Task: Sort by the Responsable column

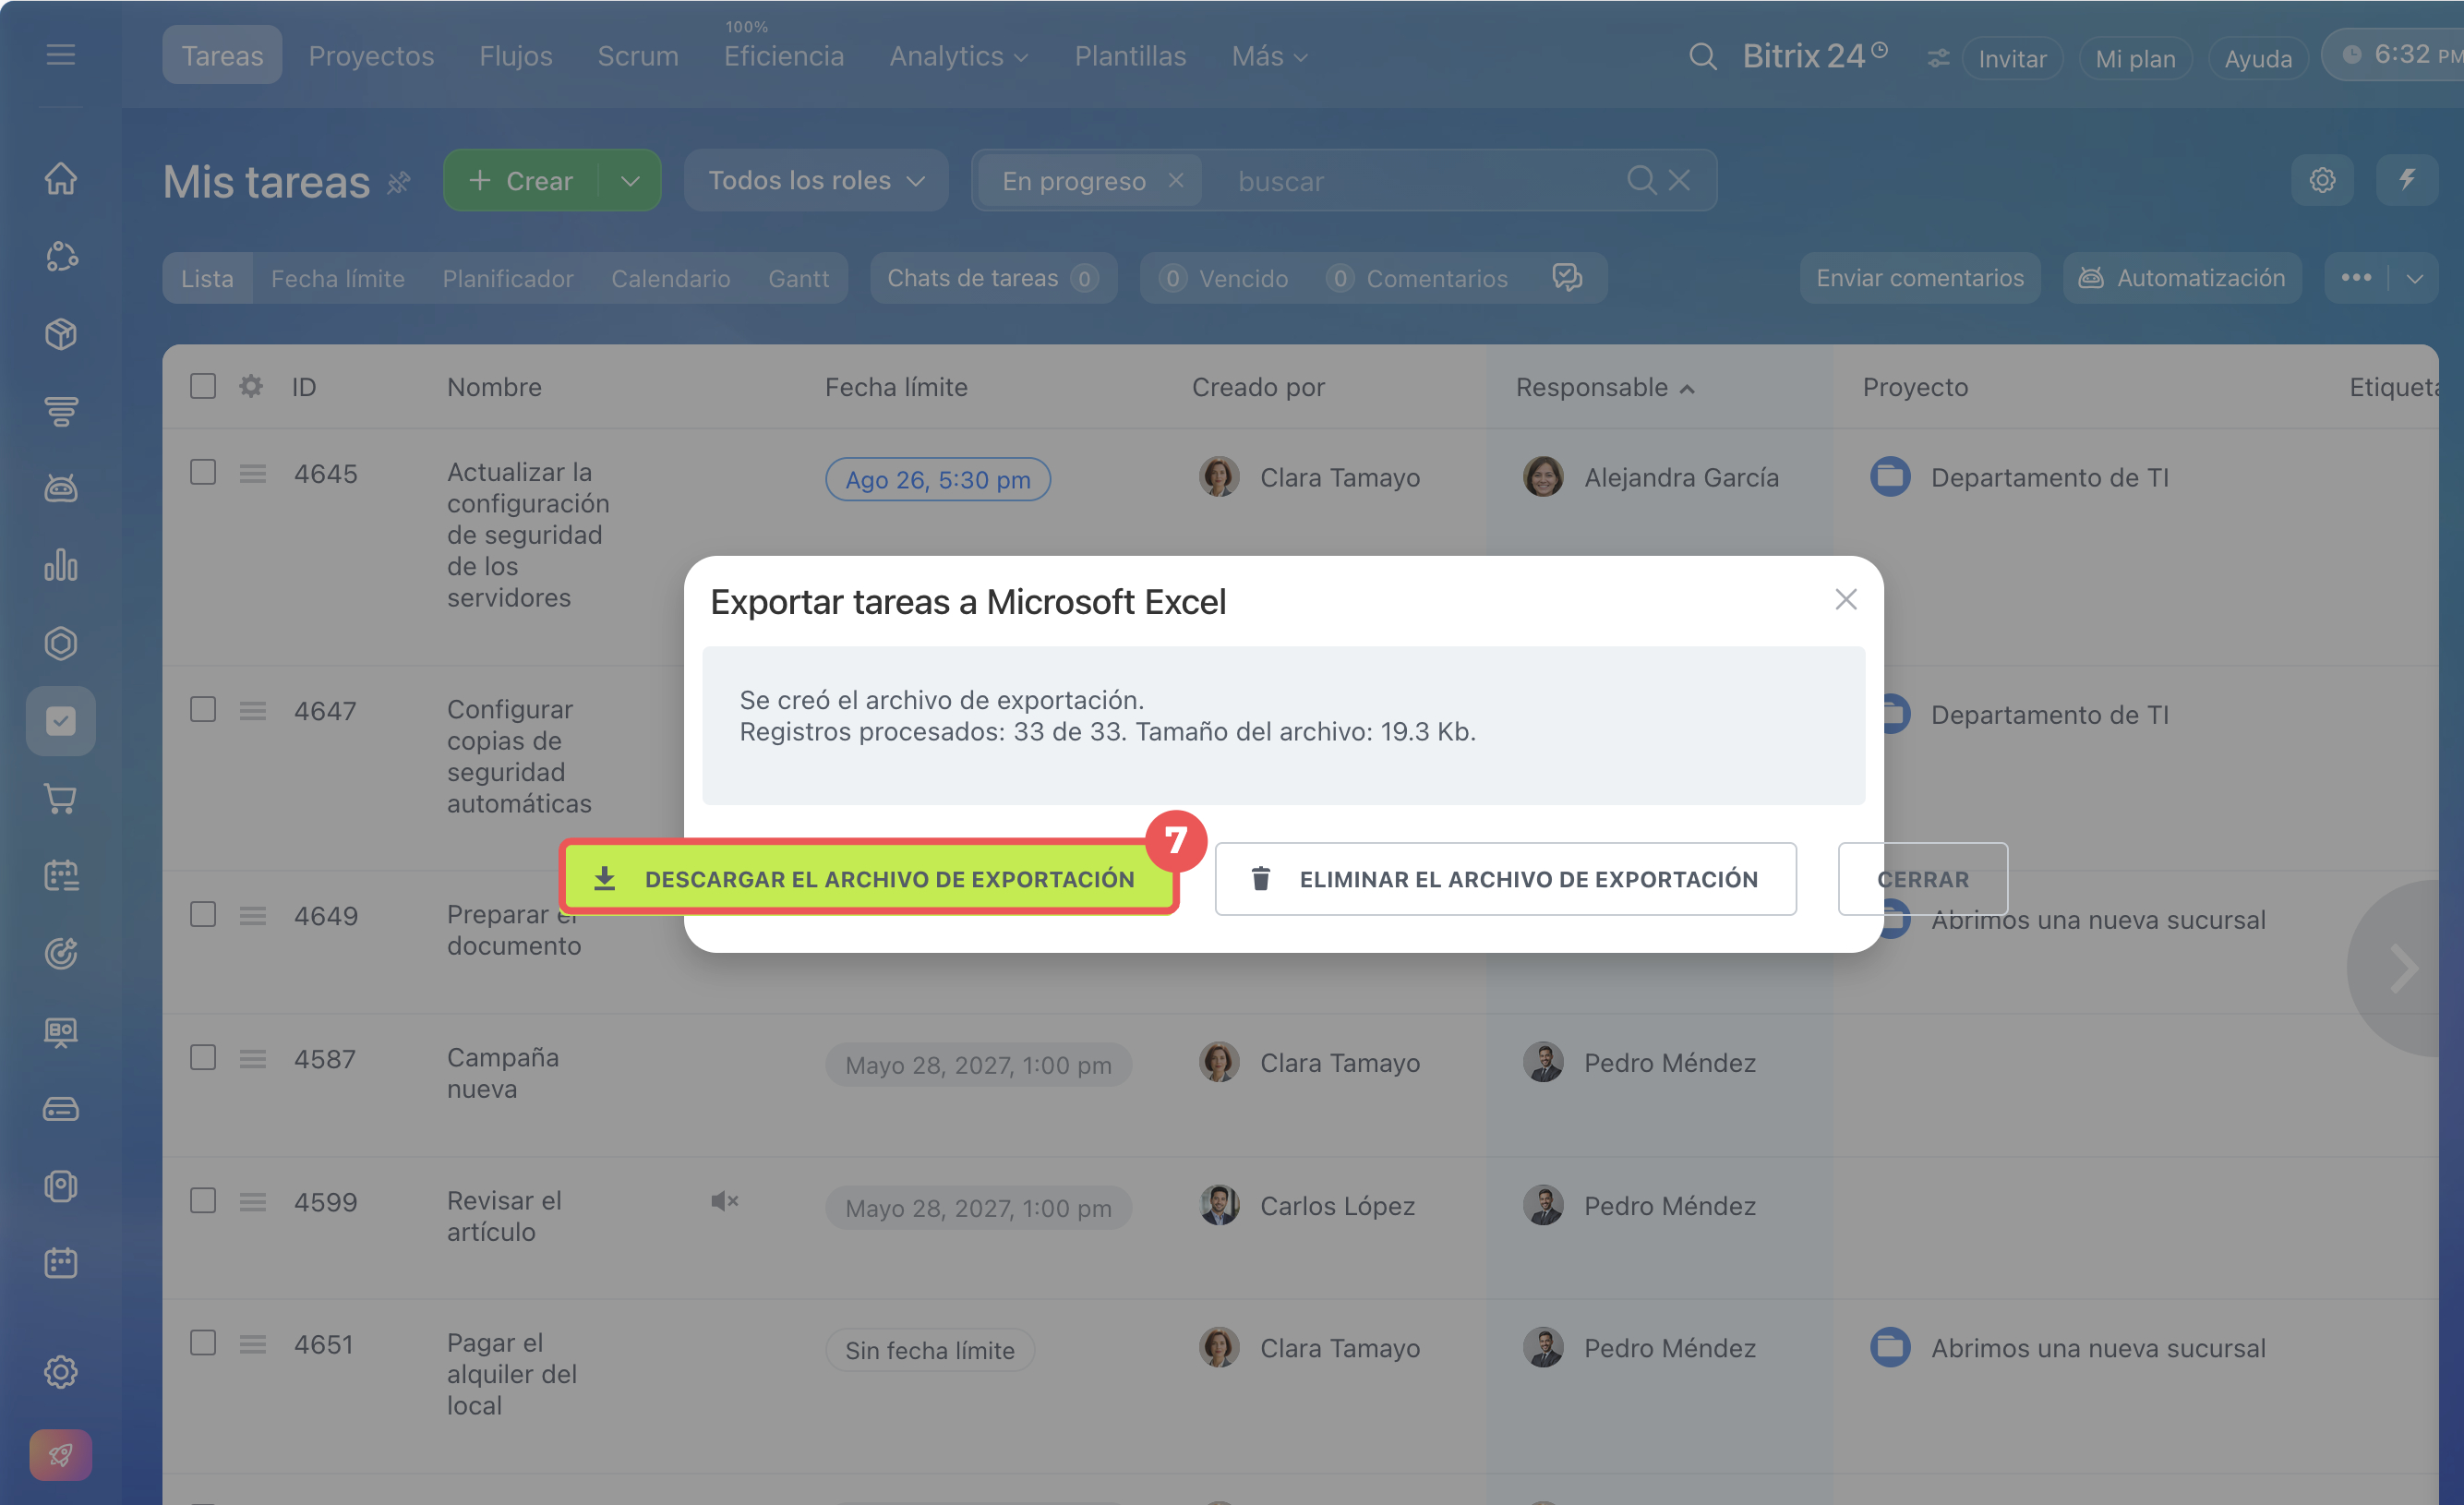Action: click(x=1604, y=387)
